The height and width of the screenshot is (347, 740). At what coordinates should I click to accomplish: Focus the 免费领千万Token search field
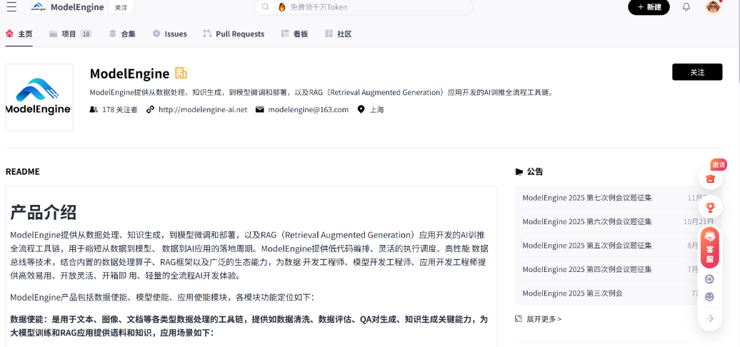pos(364,7)
